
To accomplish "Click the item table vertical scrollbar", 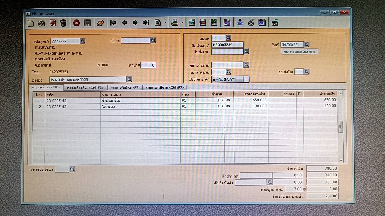I will pos(340,127).
